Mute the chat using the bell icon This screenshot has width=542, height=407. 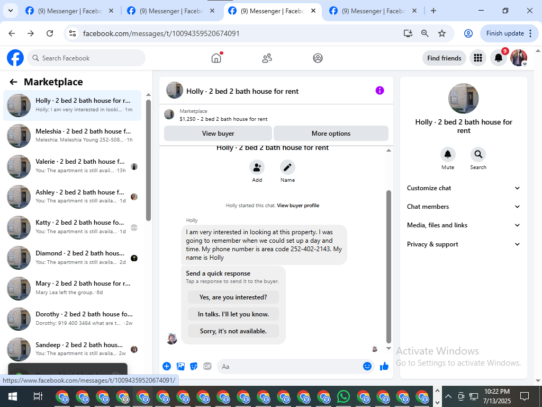click(x=448, y=154)
